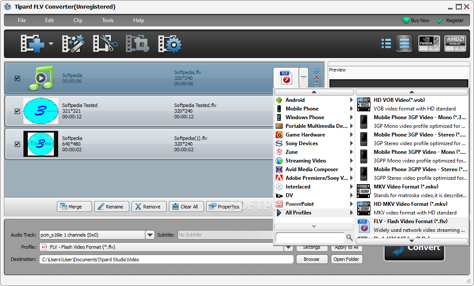Open settings gear for first file row
Image resolution: width=474 pixels, height=286 pixels.
pos(316,71)
